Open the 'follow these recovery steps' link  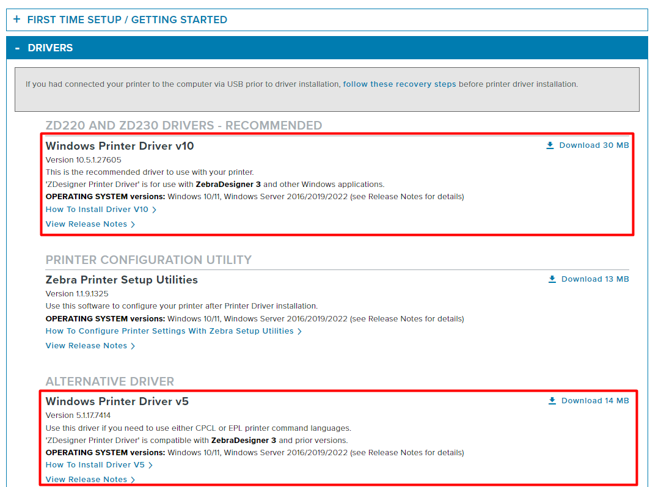coord(399,84)
